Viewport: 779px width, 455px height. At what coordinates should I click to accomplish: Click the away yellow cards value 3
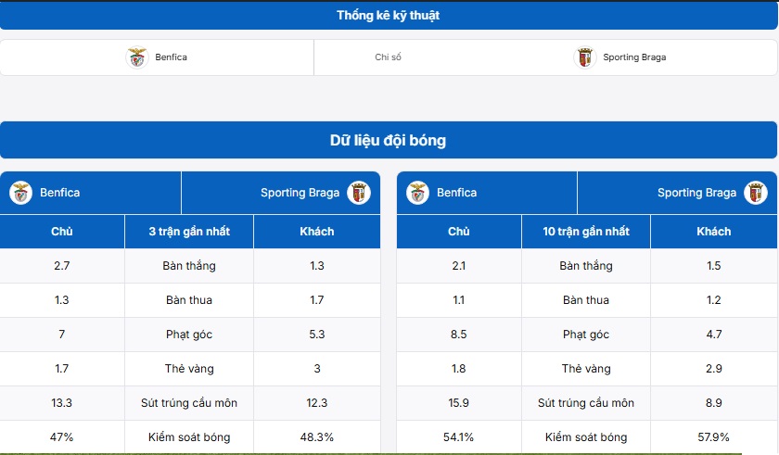317,369
